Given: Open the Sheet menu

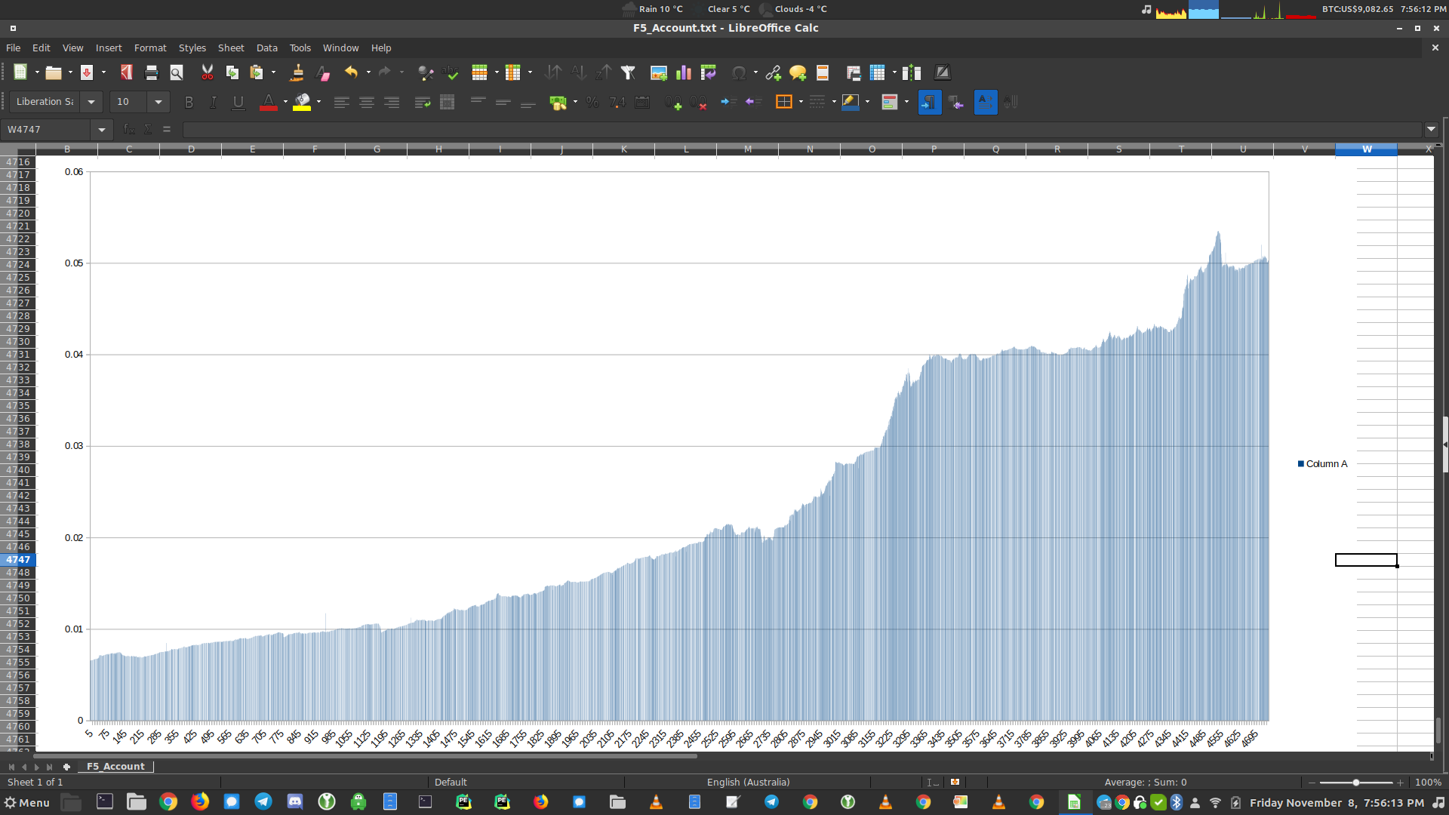Looking at the screenshot, I should tap(230, 48).
